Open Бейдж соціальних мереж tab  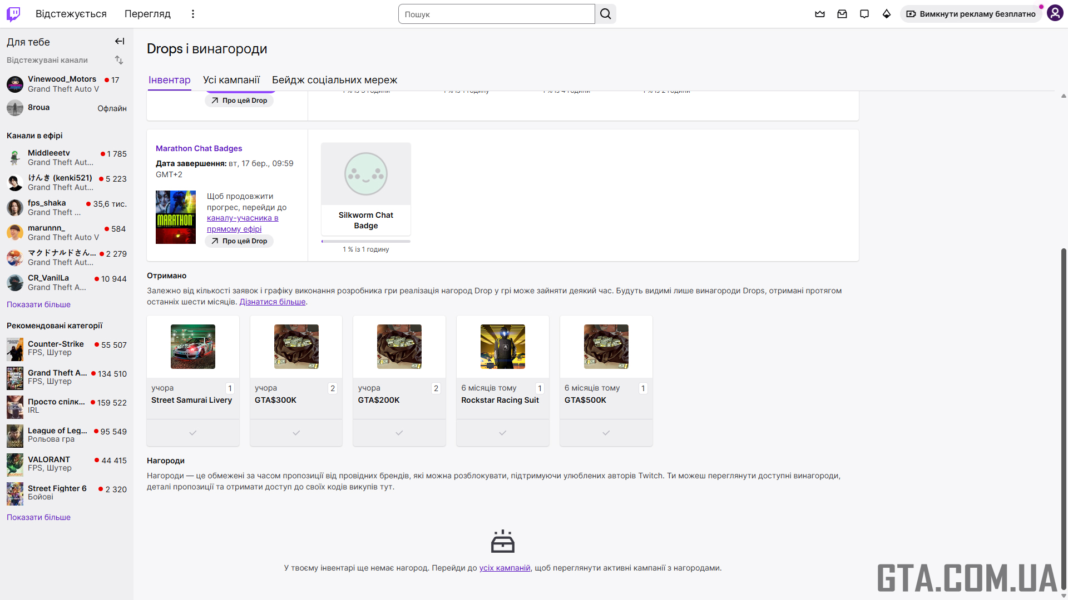click(x=334, y=80)
